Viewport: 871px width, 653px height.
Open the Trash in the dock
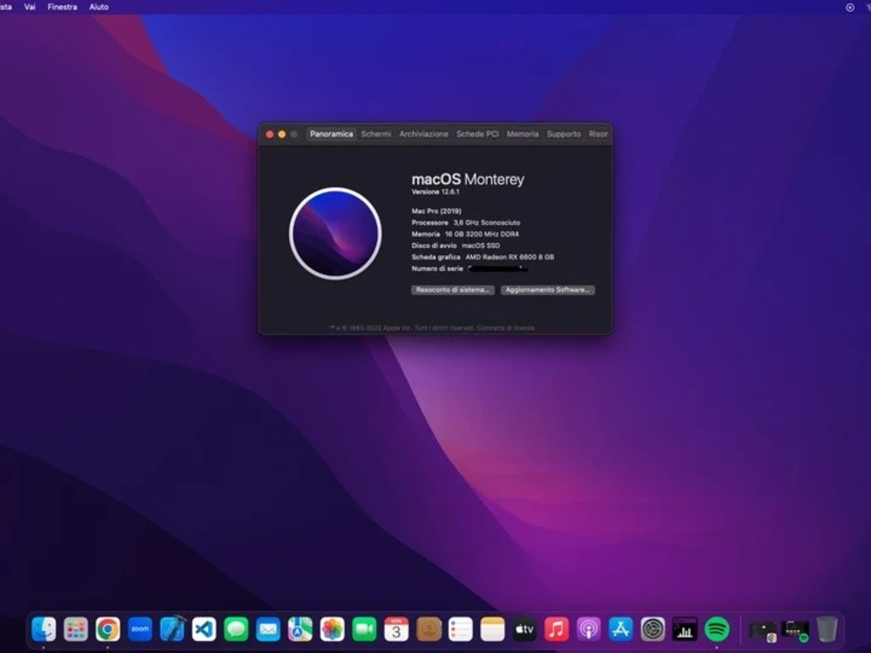tap(827, 629)
